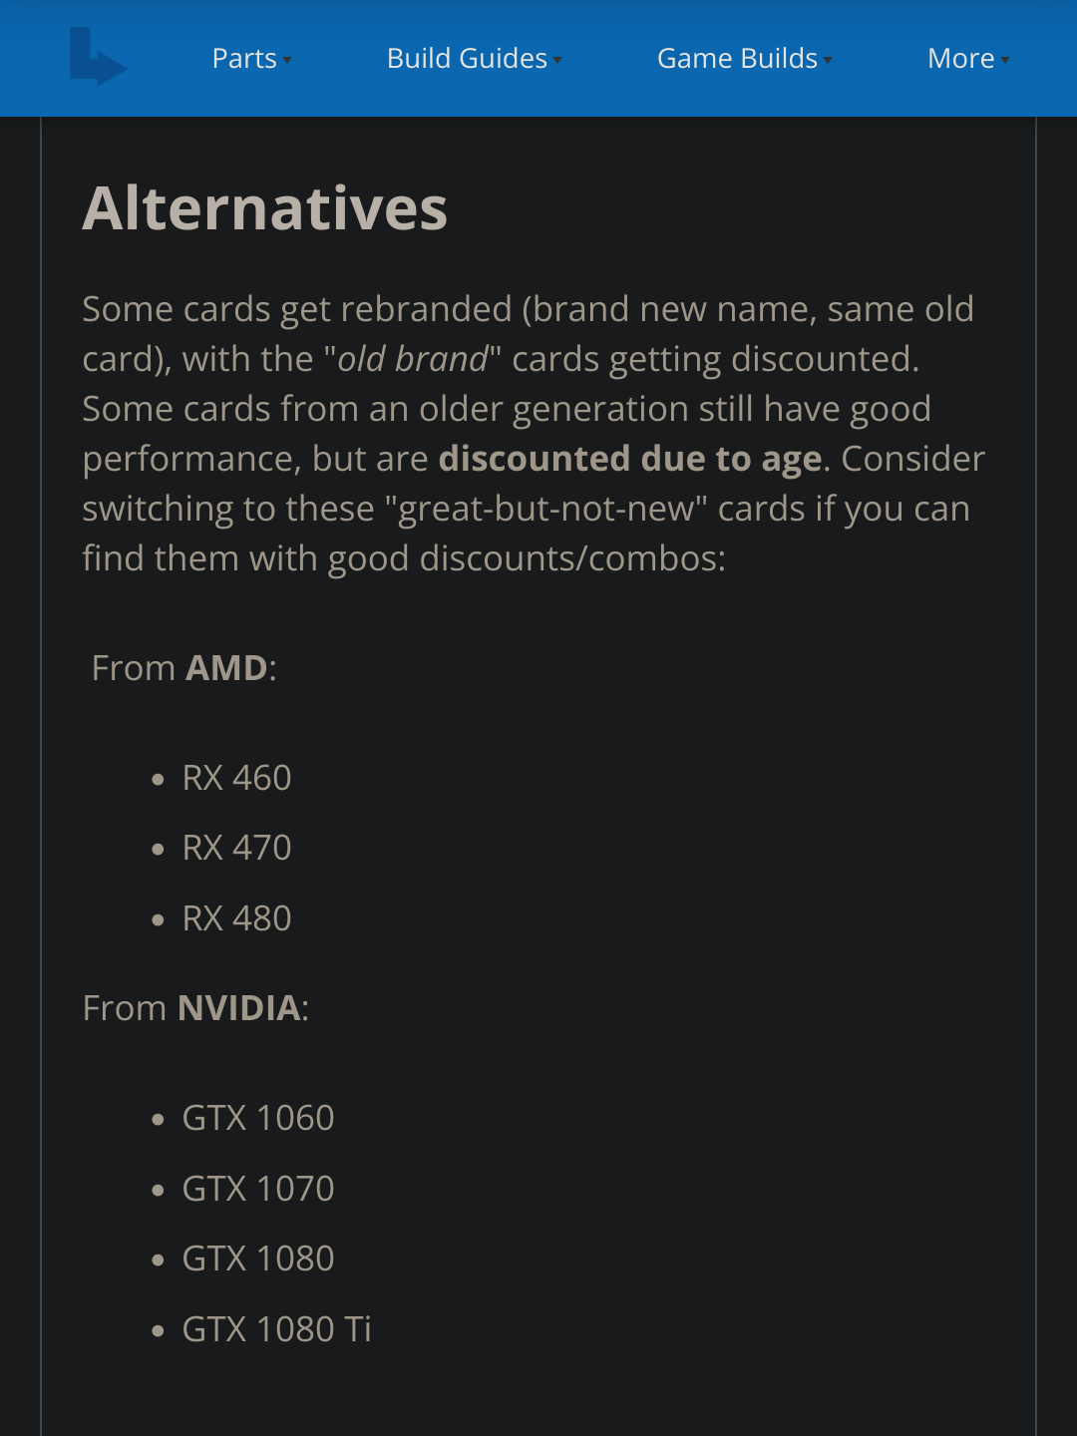Click the bold AMD label

(x=226, y=668)
